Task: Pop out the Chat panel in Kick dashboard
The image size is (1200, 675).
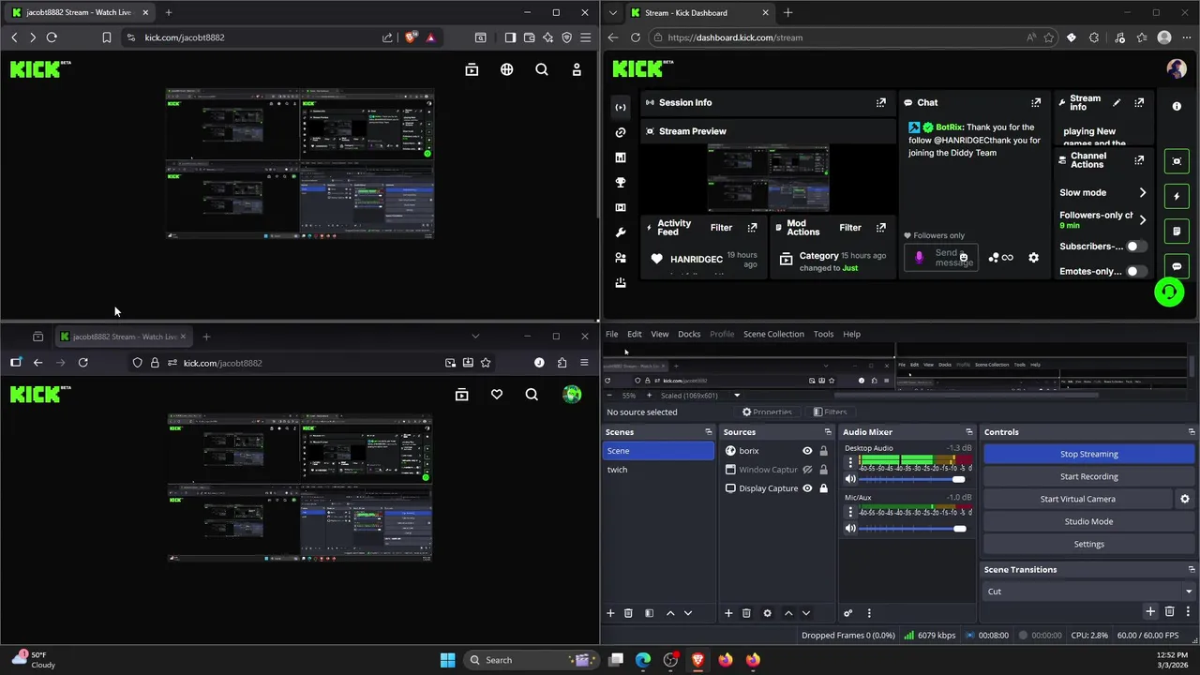Action: tap(1036, 102)
